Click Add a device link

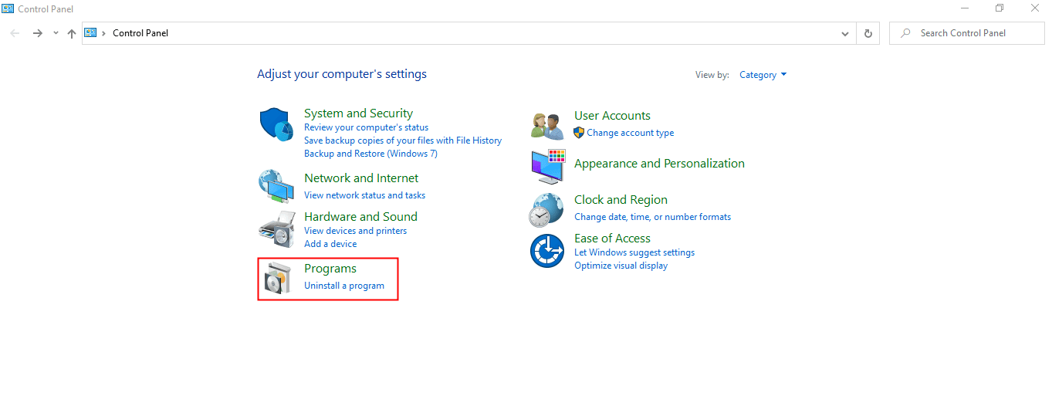[x=330, y=244]
